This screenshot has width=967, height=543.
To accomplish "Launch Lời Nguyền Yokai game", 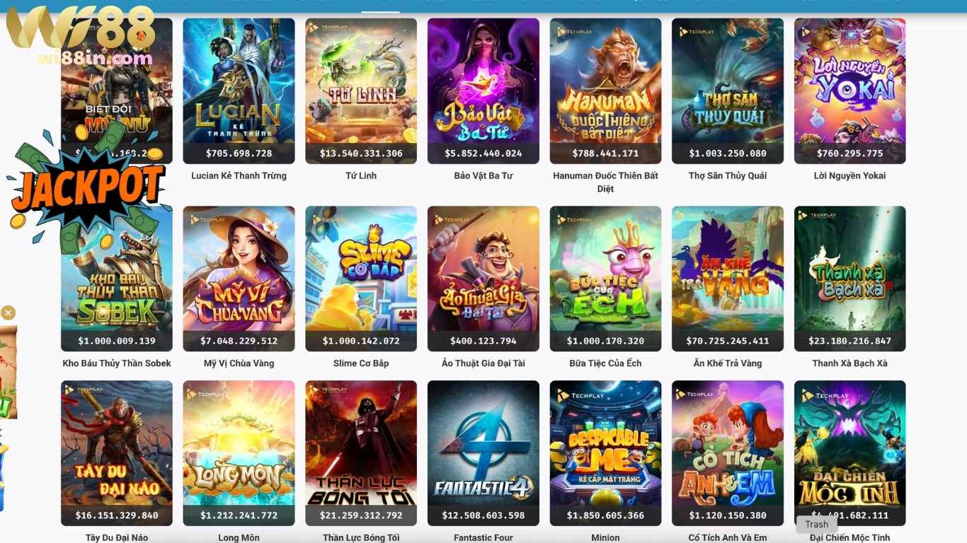I will pos(849,91).
